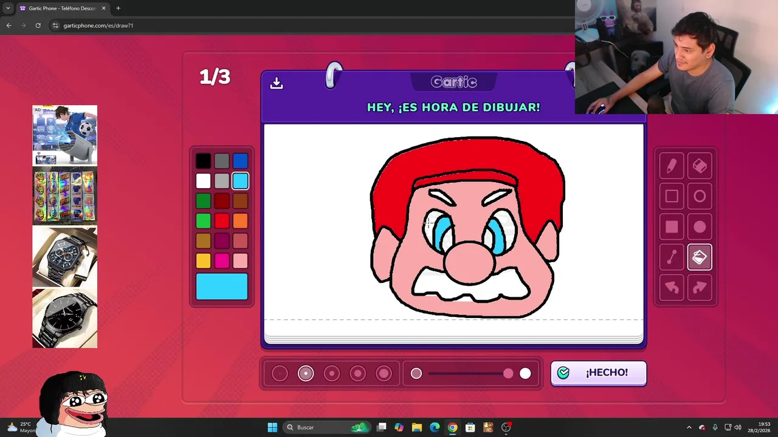Choose the outlined rectangle tool
Viewport: 778px width, 437px height.
coord(672,196)
